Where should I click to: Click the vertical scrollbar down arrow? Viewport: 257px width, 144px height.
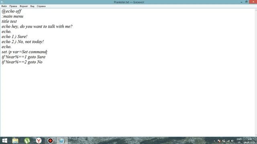(256, 135)
